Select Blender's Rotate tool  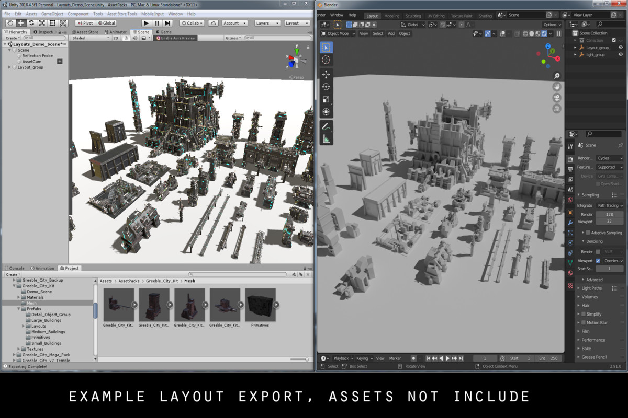[x=327, y=84]
